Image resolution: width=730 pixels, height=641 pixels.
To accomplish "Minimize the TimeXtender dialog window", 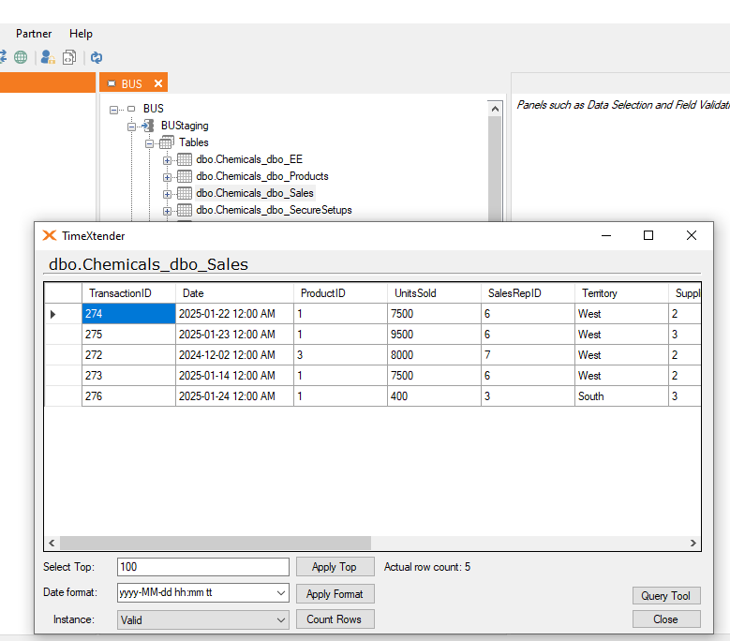I will [x=605, y=235].
